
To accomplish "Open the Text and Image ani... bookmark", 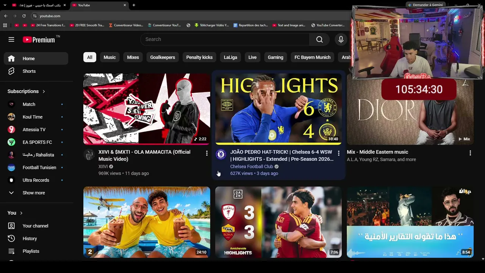I will [288, 25].
